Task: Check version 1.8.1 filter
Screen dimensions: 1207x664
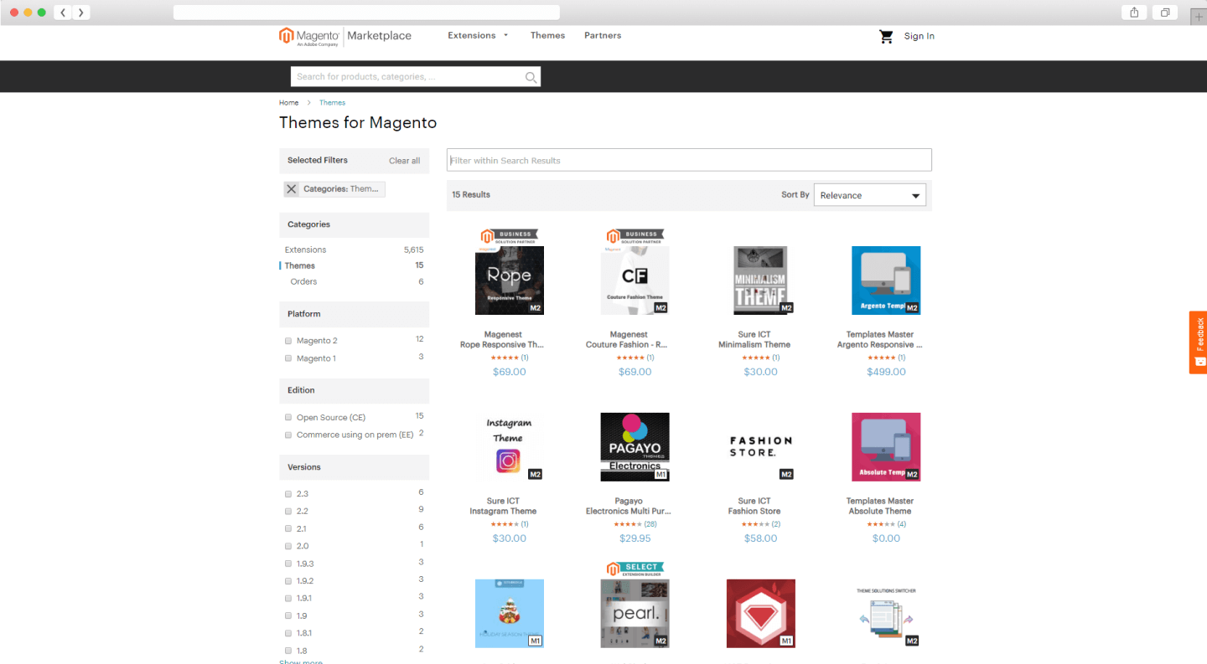Action: click(x=288, y=634)
